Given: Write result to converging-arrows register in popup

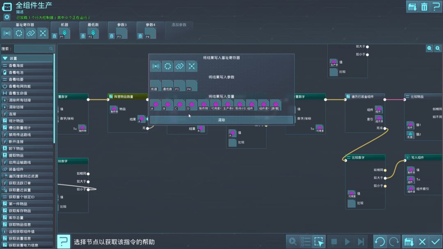Looking at the screenshot, I should pos(192,66).
